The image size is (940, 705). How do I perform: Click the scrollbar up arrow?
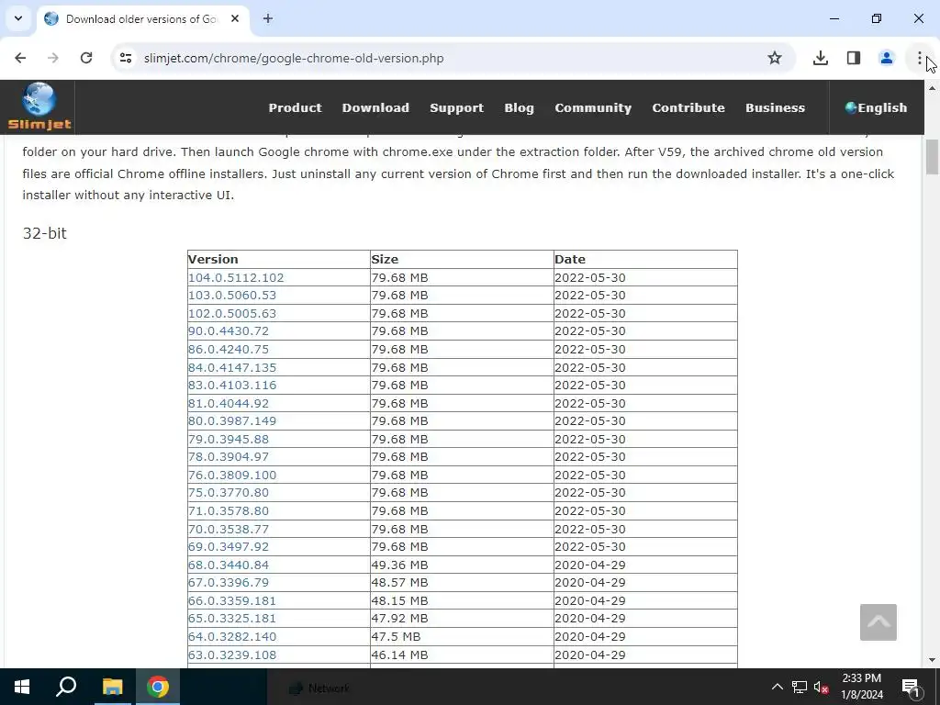[932, 88]
